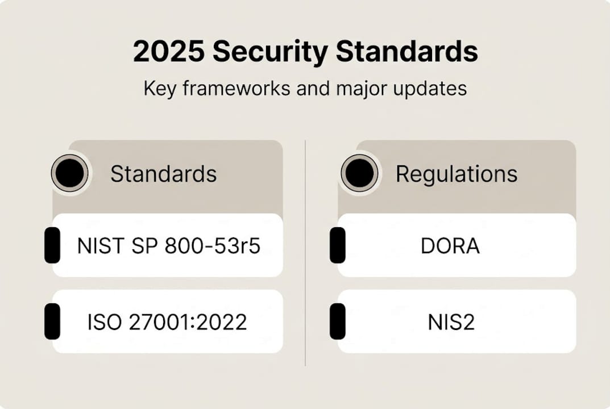Image resolution: width=610 pixels, height=409 pixels.
Task: Click the black marker beside DORA
Action: click(338, 245)
